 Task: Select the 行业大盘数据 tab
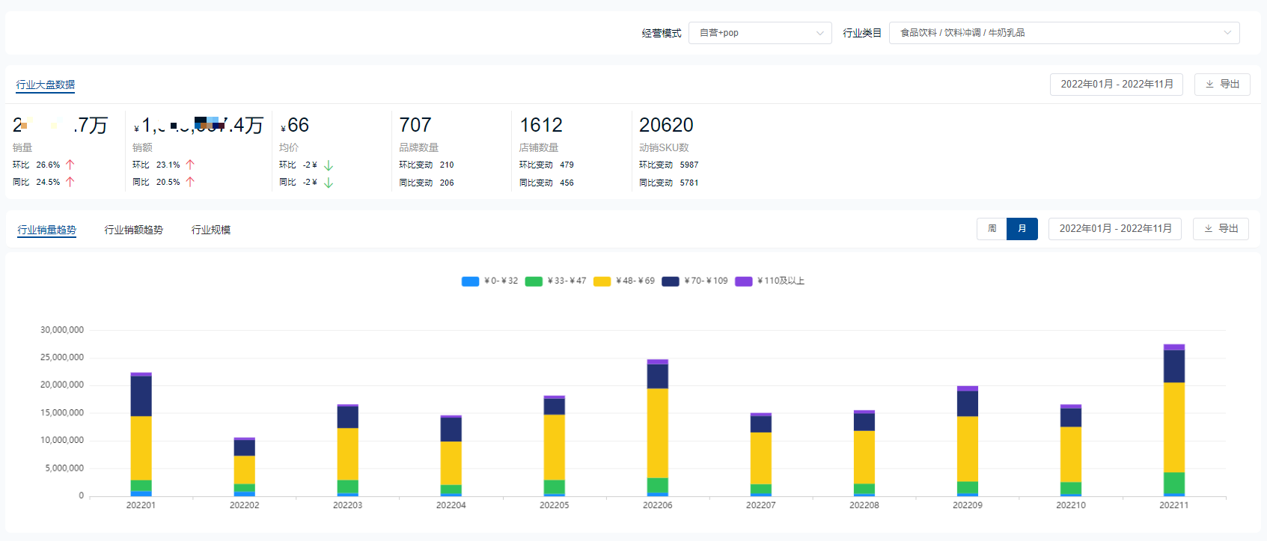(x=46, y=85)
